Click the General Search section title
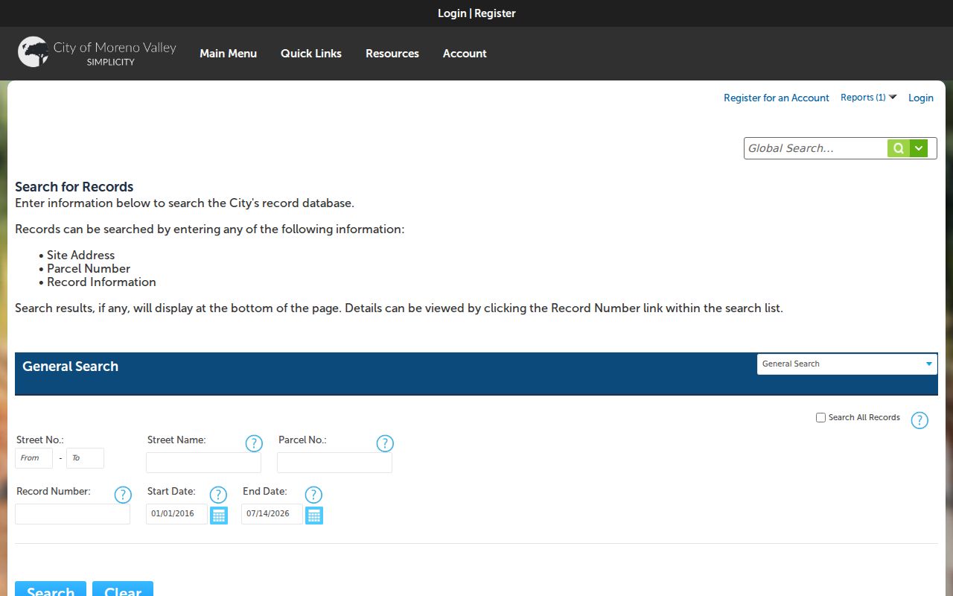 tap(70, 367)
